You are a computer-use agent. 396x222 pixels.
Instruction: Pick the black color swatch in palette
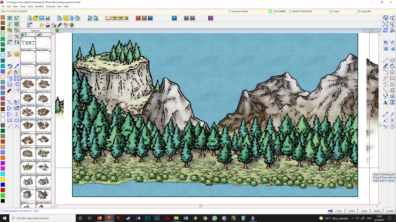click(x=3, y=201)
